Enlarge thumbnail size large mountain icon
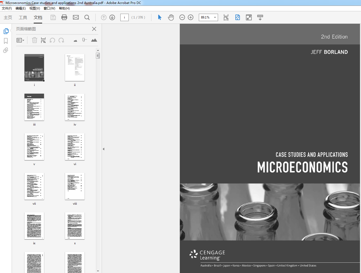This screenshot has width=361, height=273. point(94,40)
